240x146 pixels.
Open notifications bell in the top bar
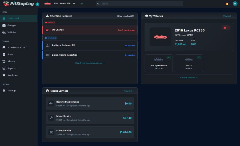tap(227, 4)
